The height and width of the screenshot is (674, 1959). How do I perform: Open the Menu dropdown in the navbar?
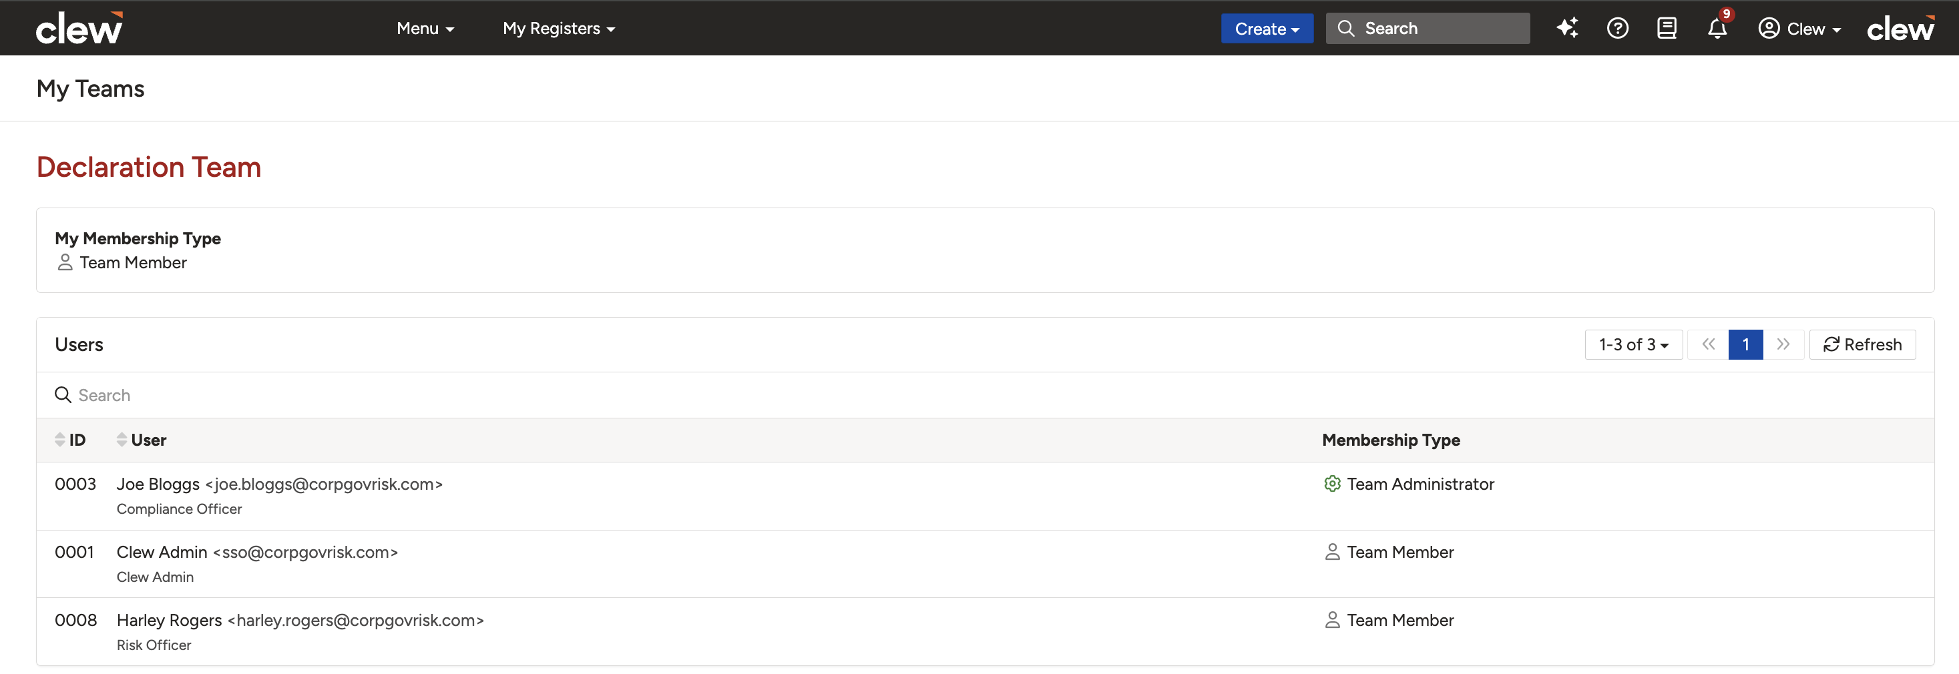(425, 28)
